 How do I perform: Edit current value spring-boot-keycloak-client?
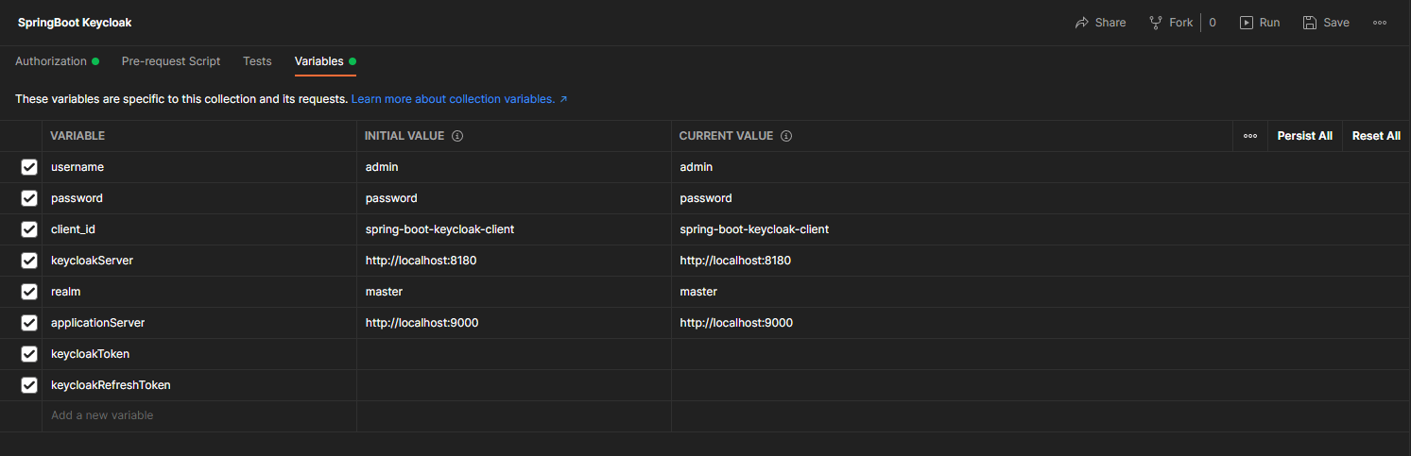(1041, 229)
